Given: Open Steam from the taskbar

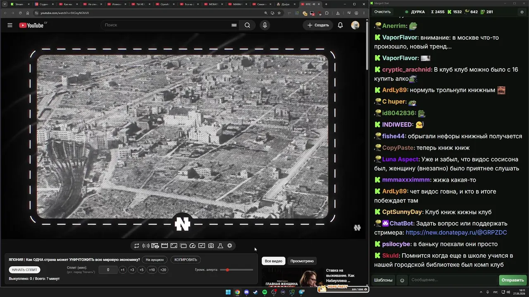Looking at the screenshot, I should coord(255,292).
